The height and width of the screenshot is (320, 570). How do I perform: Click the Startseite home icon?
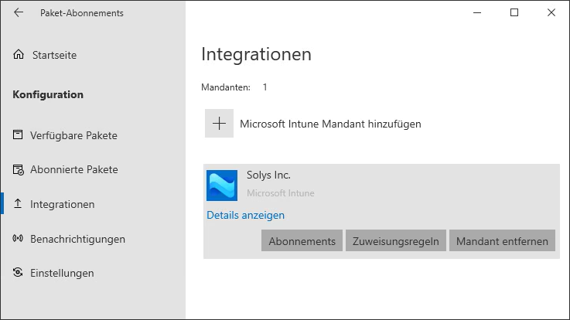click(19, 55)
